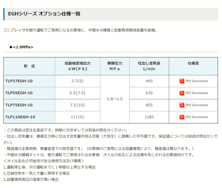Click the PDF icon in the TLP75EGH-10 row
222x188 pixels.
(x=182, y=105)
